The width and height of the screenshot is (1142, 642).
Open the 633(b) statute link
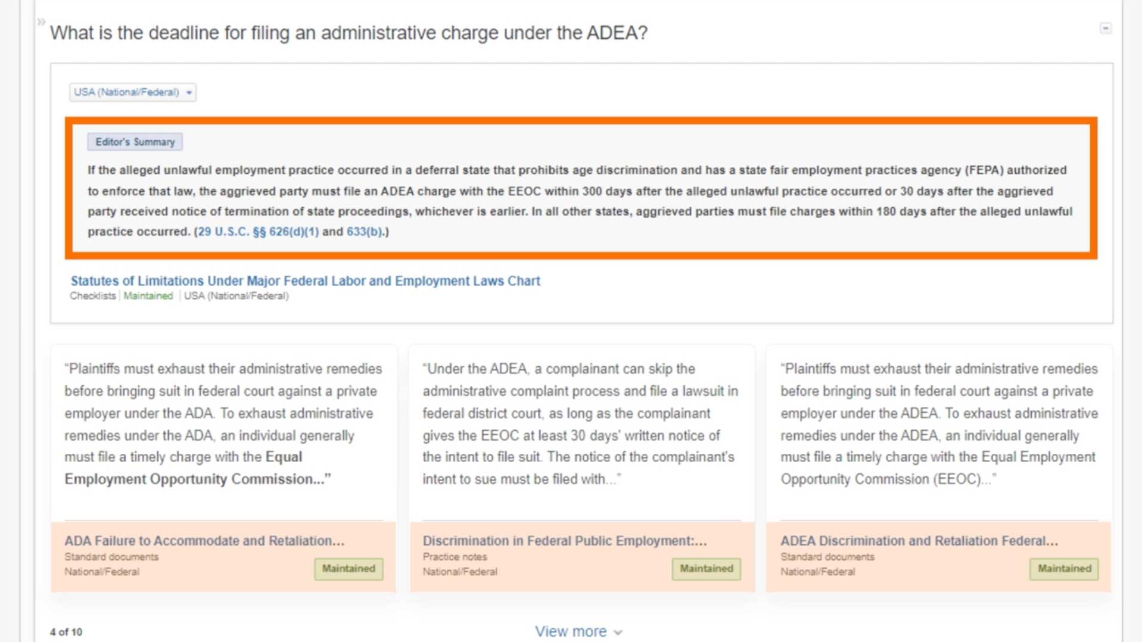[x=363, y=232]
